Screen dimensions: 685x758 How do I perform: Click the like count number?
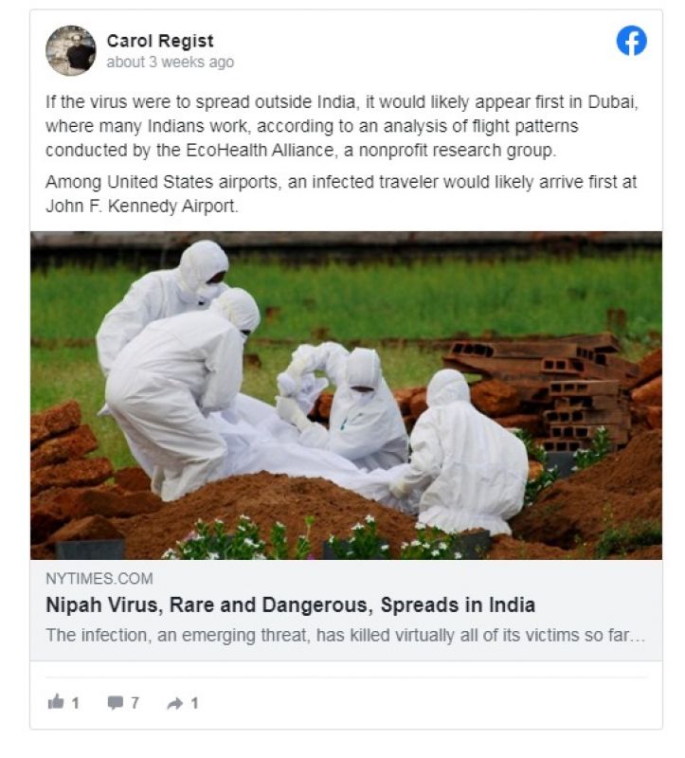(x=76, y=703)
